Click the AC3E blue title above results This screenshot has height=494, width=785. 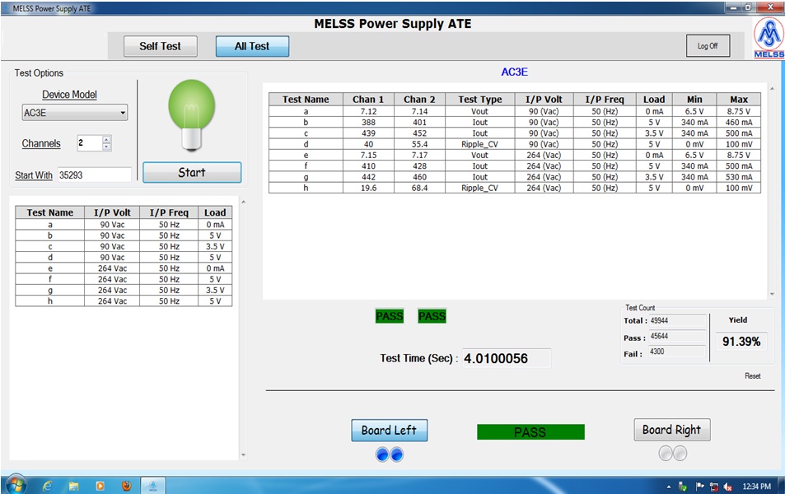[515, 72]
